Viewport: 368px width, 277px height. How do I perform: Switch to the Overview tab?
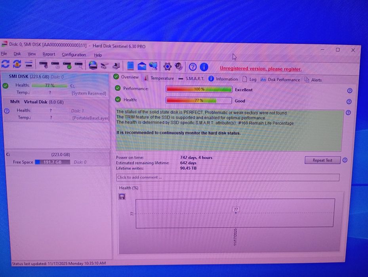tap(126, 77)
